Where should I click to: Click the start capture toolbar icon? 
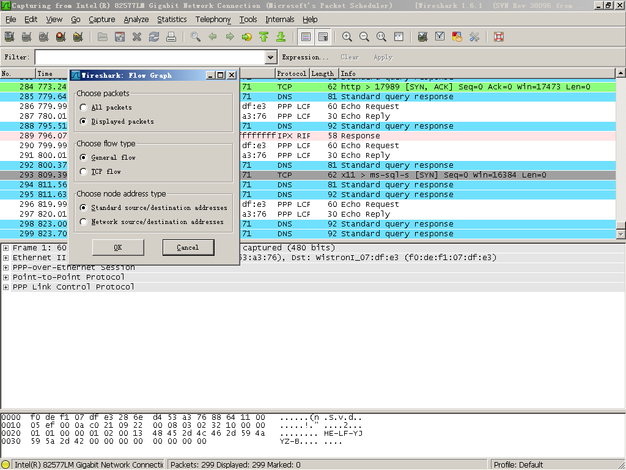click(44, 37)
